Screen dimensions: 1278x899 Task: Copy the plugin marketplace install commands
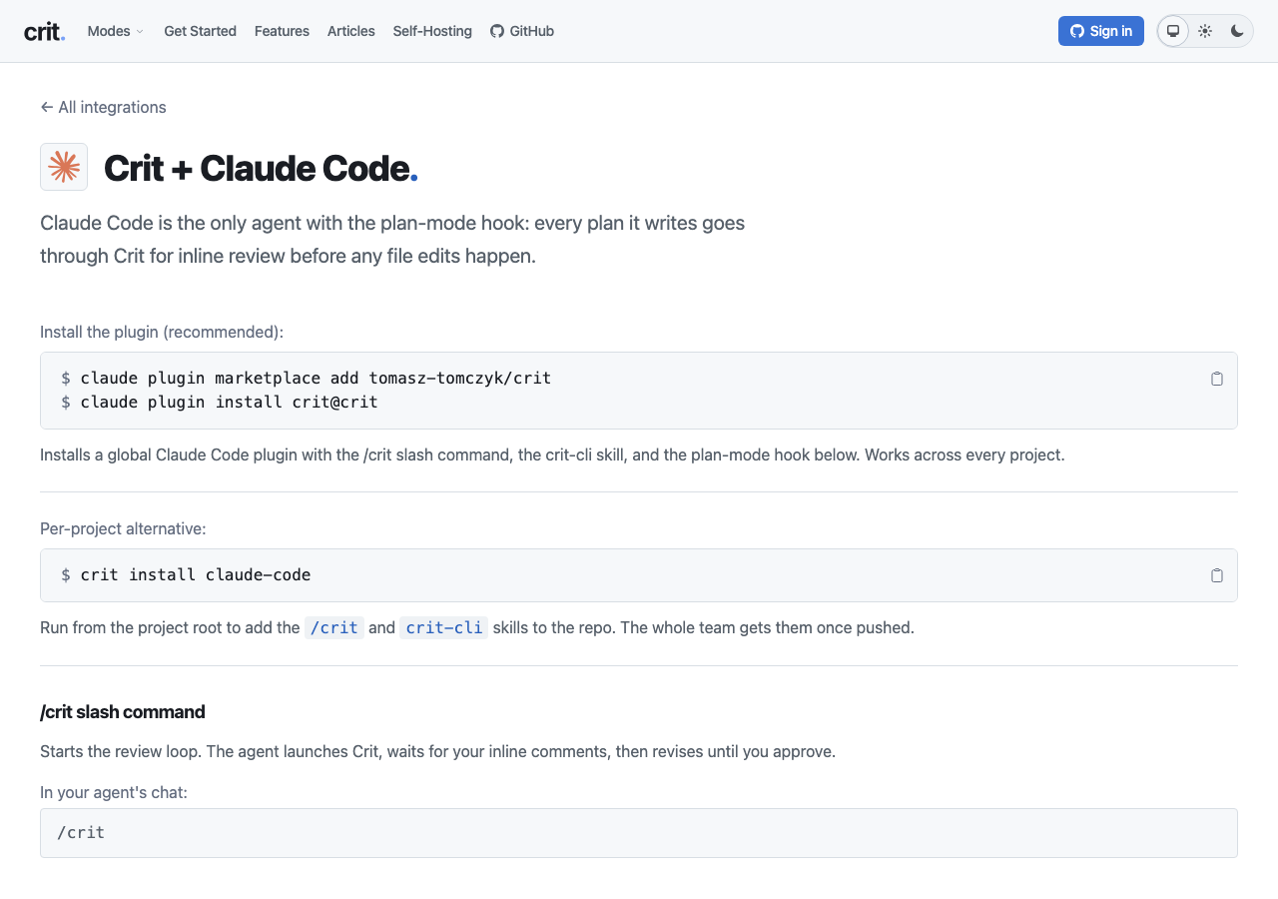(x=1217, y=379)
